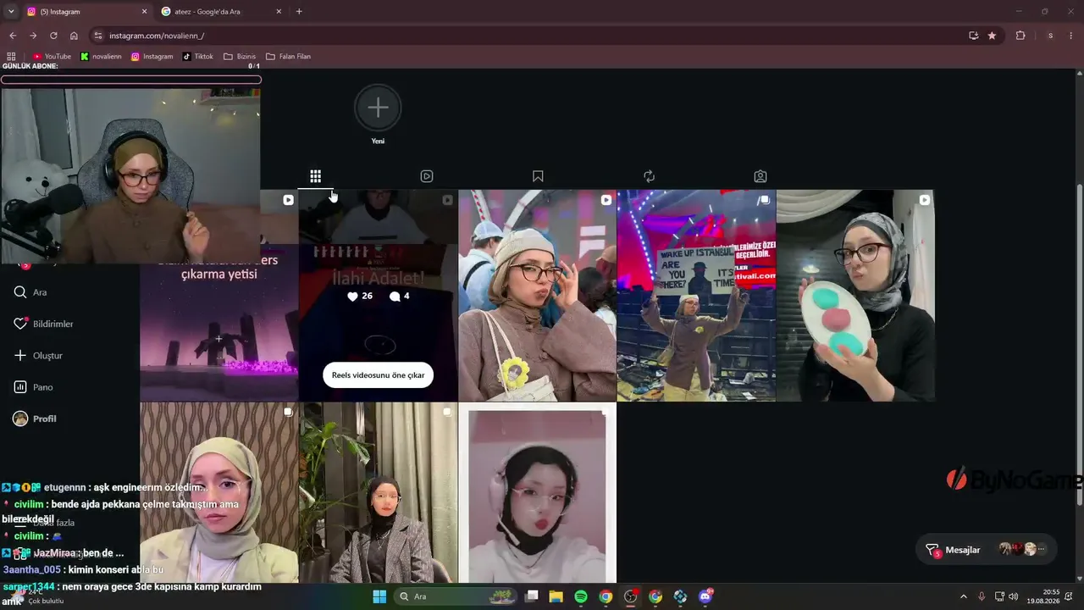
Task: Open the Windows Start menu
Action: [379, 596]
